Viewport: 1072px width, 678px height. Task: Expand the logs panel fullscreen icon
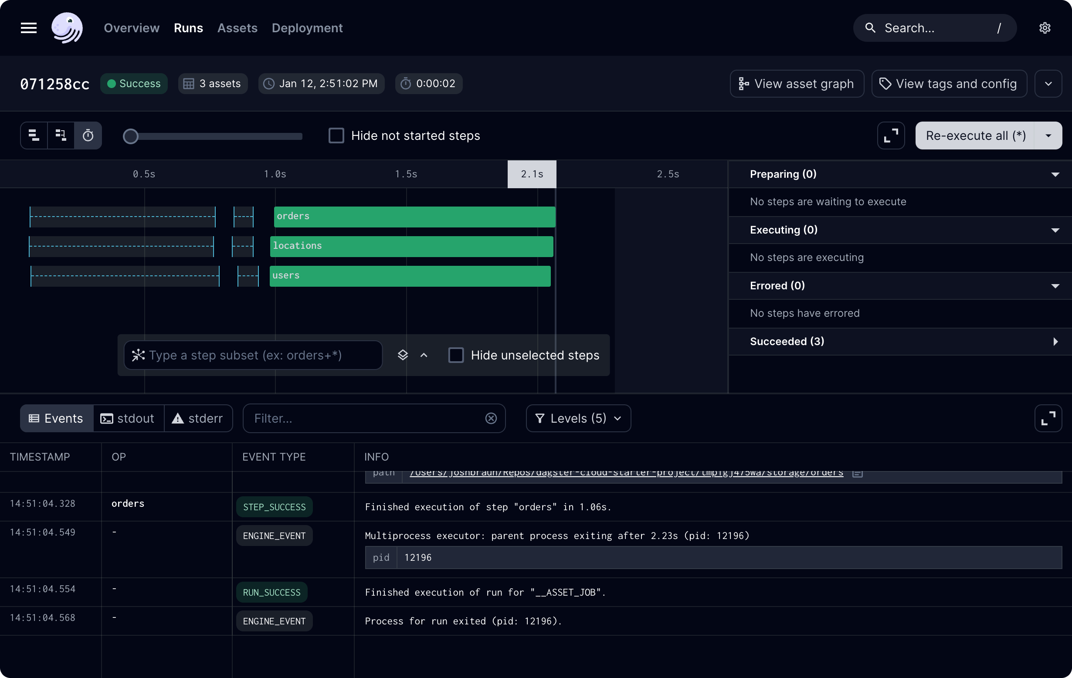tap(1048, 418)
